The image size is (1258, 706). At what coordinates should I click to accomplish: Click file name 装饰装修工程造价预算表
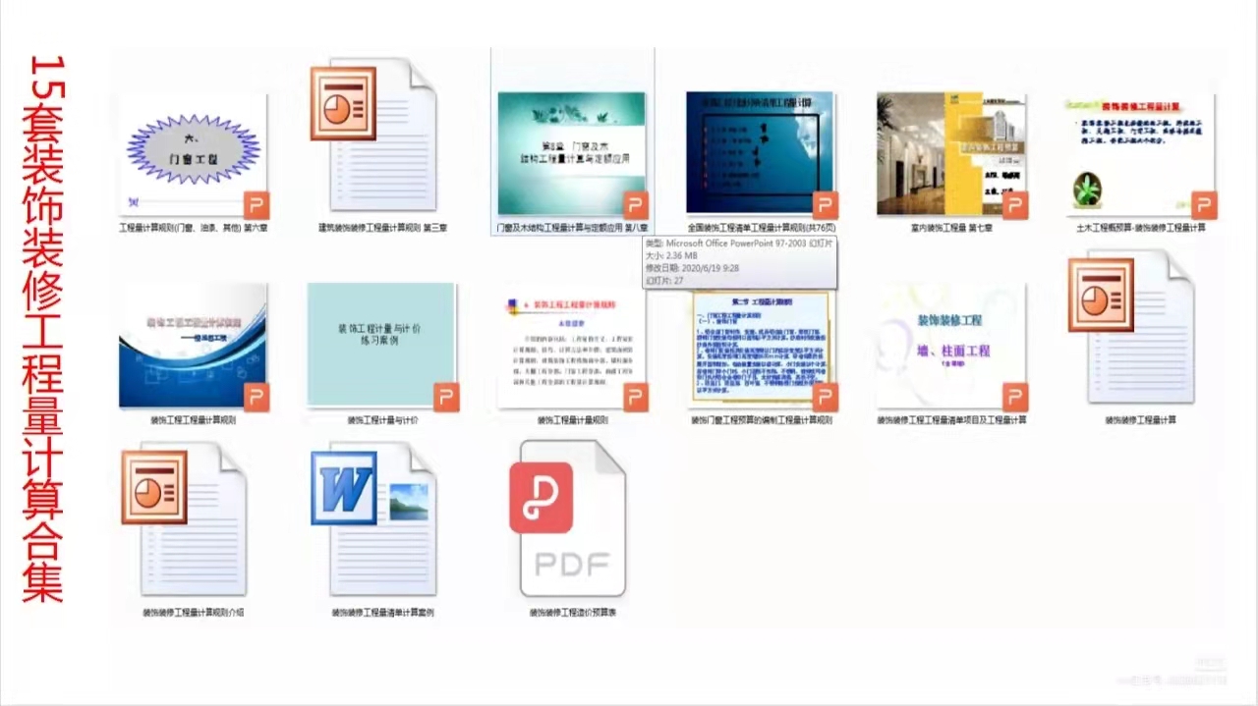point(573,612)
